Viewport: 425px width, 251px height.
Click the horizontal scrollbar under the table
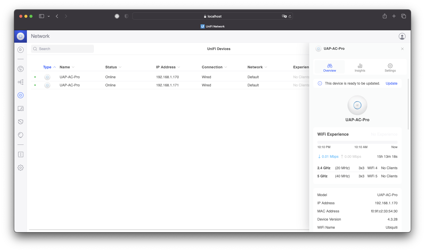point(169,230)
